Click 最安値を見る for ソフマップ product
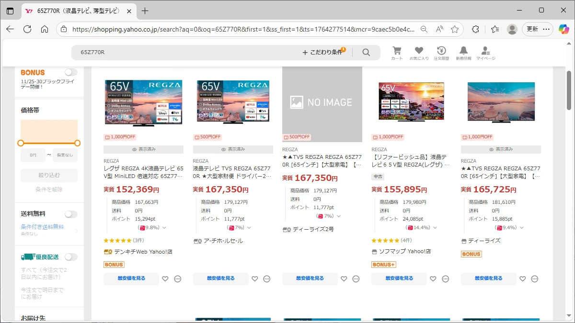 point(399,278)
